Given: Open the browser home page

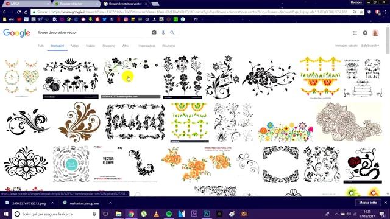Looking at the screenshot, I should (26, 12).
